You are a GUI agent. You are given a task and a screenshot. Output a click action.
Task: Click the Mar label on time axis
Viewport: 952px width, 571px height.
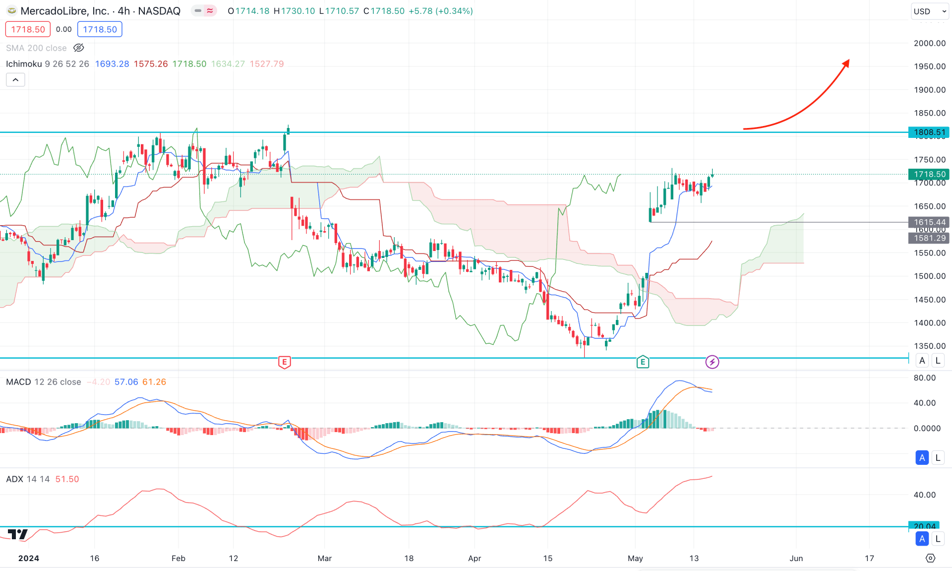[324, 558]
